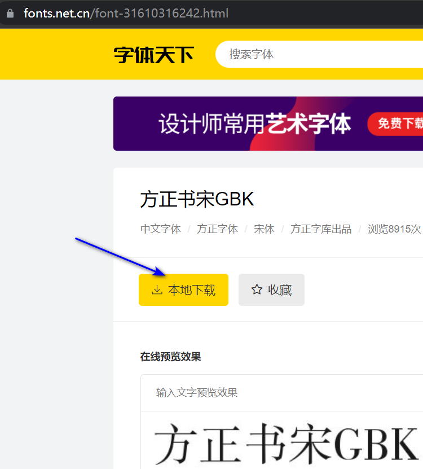Click the red 免费下载 banner button
This screenshot has width=423, height=469.
[x=395, y=124]
